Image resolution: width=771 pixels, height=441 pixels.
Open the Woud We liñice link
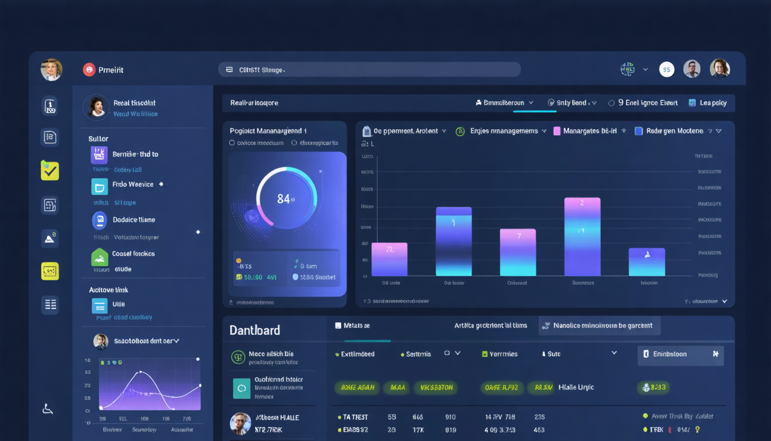tap(135, 114)
